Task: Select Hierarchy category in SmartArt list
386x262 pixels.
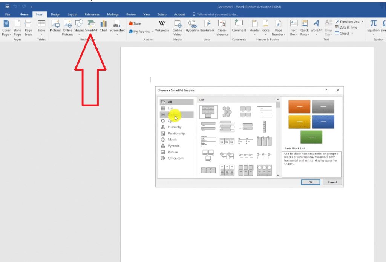Action: [175, 127]
